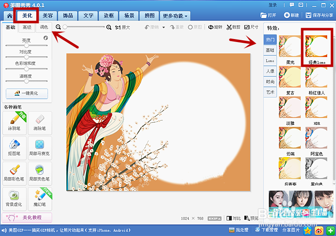
Task: Reset basic adjustments with circular arrow icon
Action: point(46,38)
